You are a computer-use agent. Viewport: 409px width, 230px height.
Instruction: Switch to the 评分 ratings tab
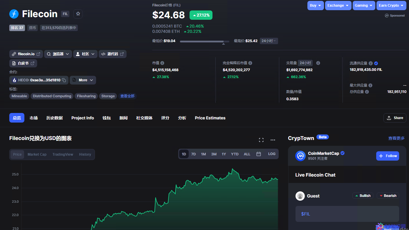pos(165,118)
